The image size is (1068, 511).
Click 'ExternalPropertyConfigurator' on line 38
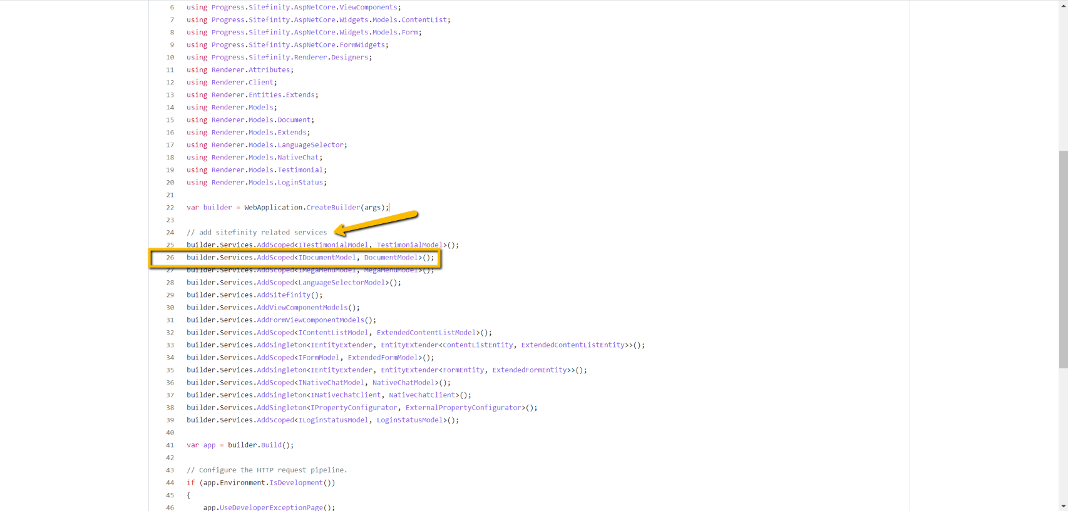463,408
